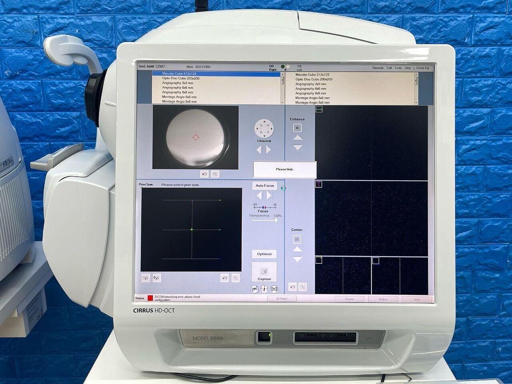Click the focus decrease left arrow
This screenshot has width=512, height=384.
(259, 195)
